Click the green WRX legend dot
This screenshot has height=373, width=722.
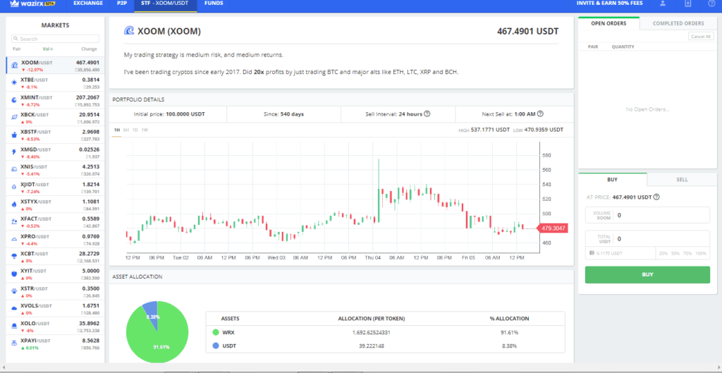(216, 332)
